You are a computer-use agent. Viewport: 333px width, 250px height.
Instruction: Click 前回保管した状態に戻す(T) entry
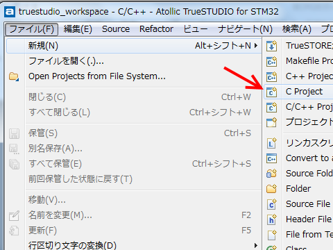tap(134, 179)
